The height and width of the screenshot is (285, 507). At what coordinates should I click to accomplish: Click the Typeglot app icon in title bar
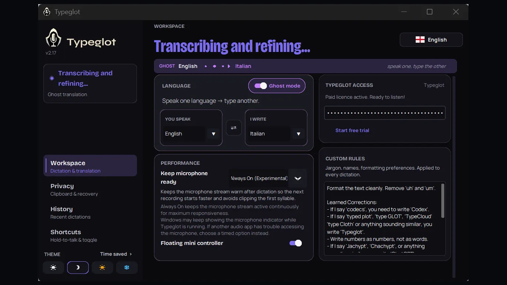(x=47, y=12)
